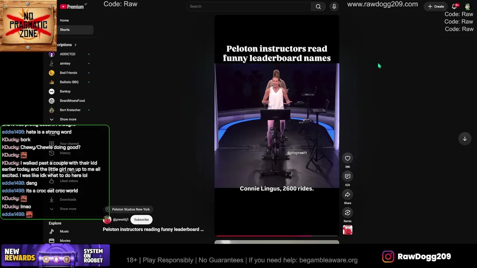Open the @prewittj1 channel name
Viewport: 477px width, 268px height.
(x=121, y=220)
